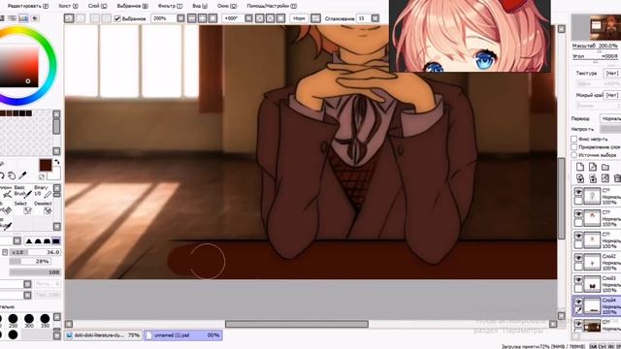Switch to unnamed (1).psd file tab
The width and height of the screenshot is (621, 349).
click(x=183, y=335)
